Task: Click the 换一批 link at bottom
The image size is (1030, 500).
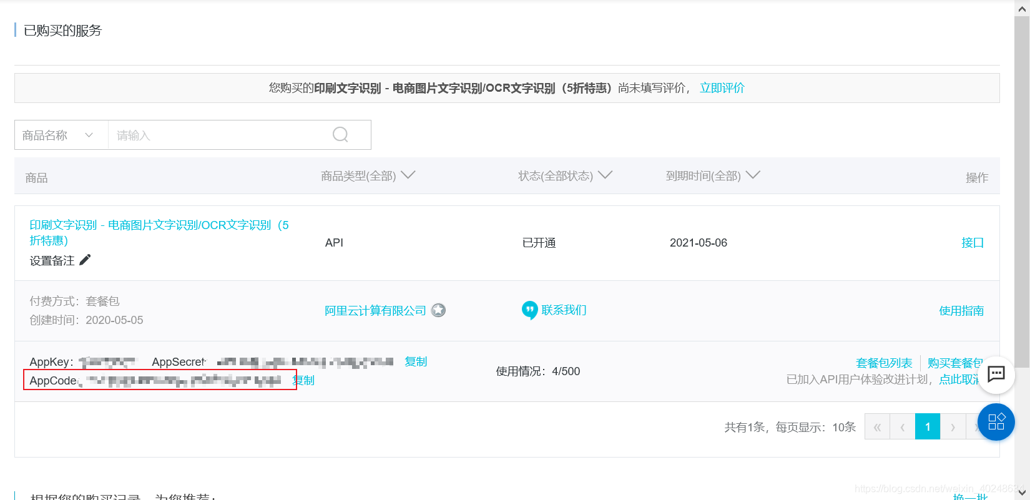Action: [x=971, y=497]
